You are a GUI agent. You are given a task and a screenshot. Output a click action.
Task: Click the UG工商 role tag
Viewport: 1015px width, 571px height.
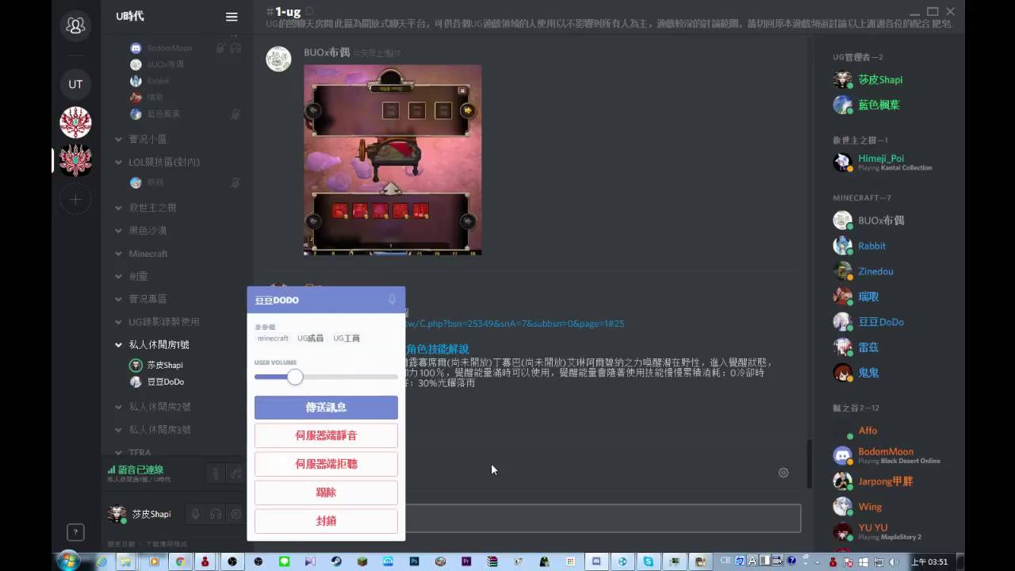point(347,339)
